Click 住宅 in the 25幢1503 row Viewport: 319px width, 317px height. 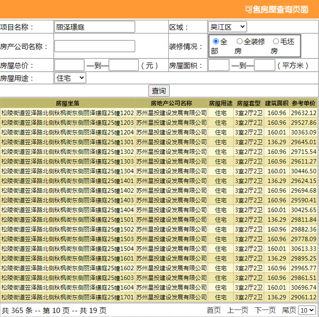(x=221, y=239)
